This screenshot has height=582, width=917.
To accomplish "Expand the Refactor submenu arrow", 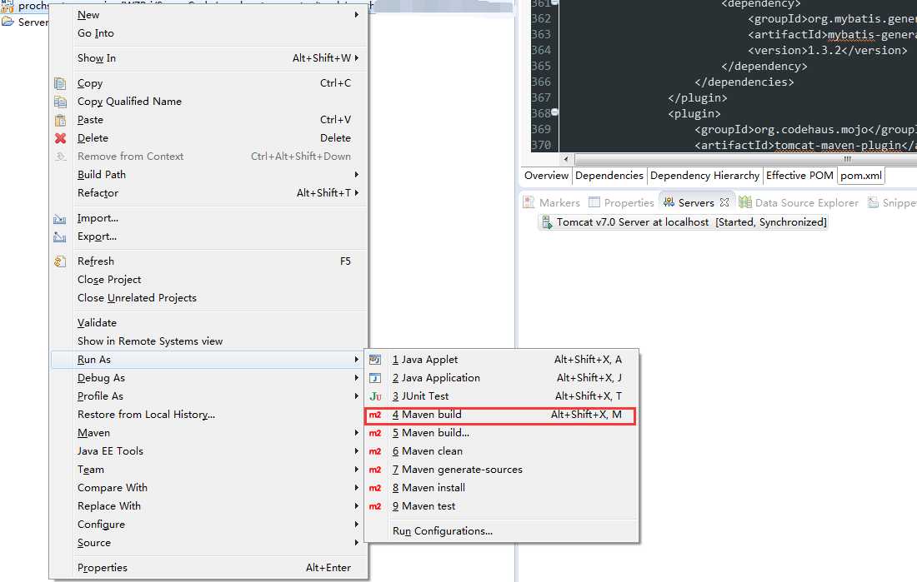I will (x=356, y=193).
